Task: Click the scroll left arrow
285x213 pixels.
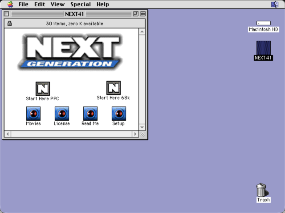Action: [x=8, y=134]
